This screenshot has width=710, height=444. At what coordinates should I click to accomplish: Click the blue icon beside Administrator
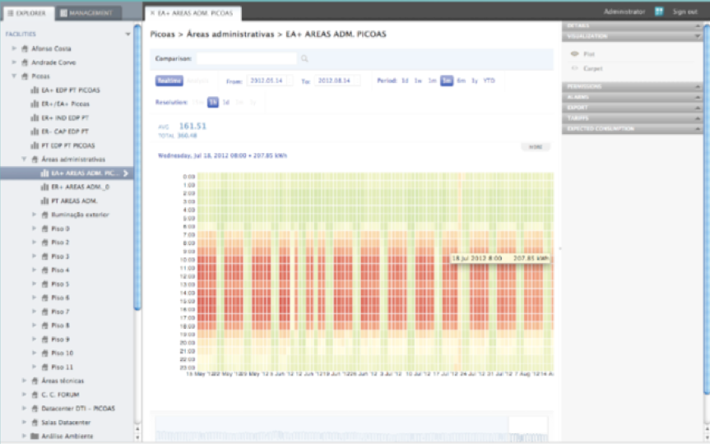(659, 12)
